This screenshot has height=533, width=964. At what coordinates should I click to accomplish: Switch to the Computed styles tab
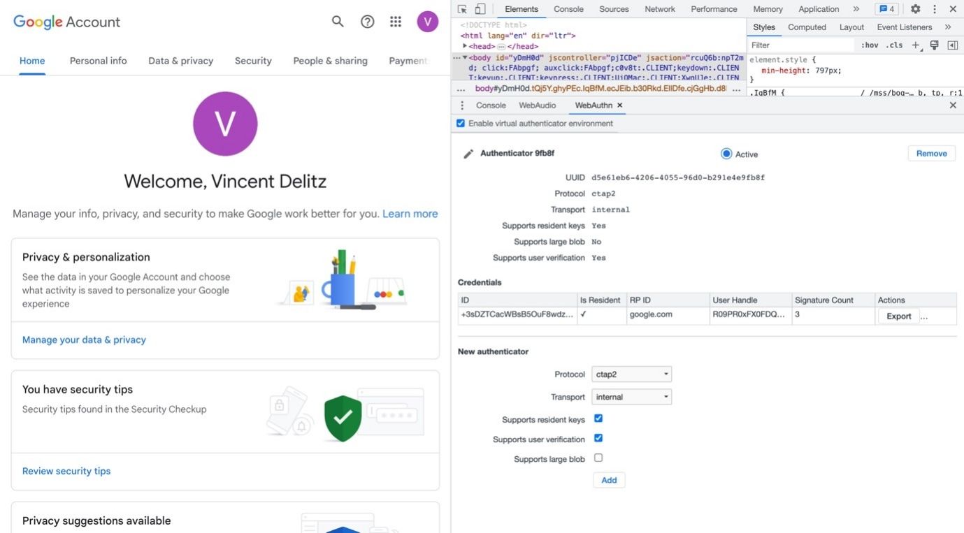pyautogui.click(x=807, y=27)
